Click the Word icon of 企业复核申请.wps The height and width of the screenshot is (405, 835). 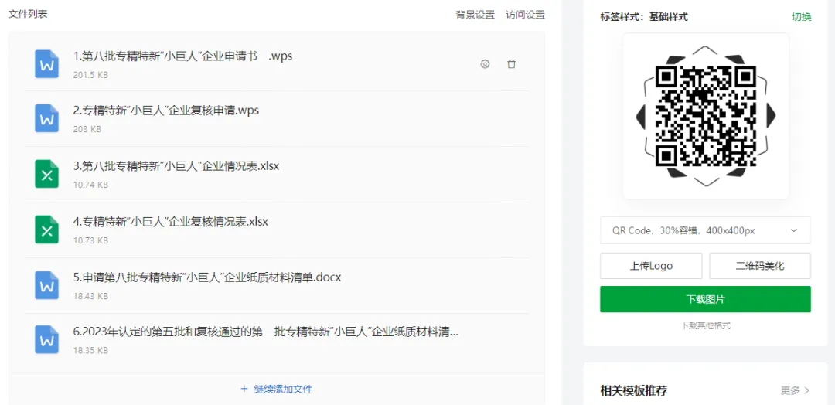coord(47,118)
